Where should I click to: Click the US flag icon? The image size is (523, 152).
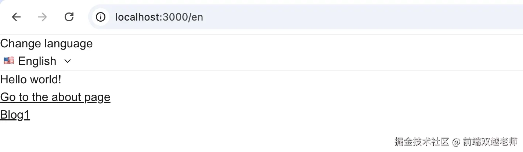point(9,61)
